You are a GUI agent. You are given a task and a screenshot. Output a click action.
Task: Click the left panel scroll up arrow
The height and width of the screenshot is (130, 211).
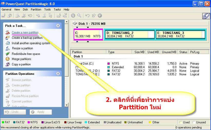pos(66,22)
